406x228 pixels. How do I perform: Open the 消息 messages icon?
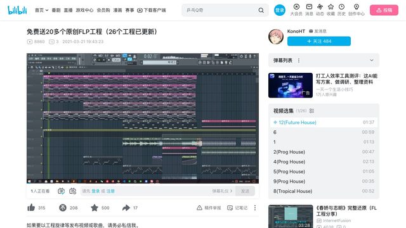coord(309,7)
